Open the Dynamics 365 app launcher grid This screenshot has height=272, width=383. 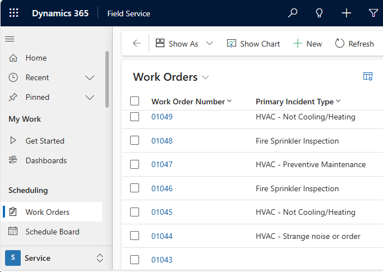pos(13,13)
